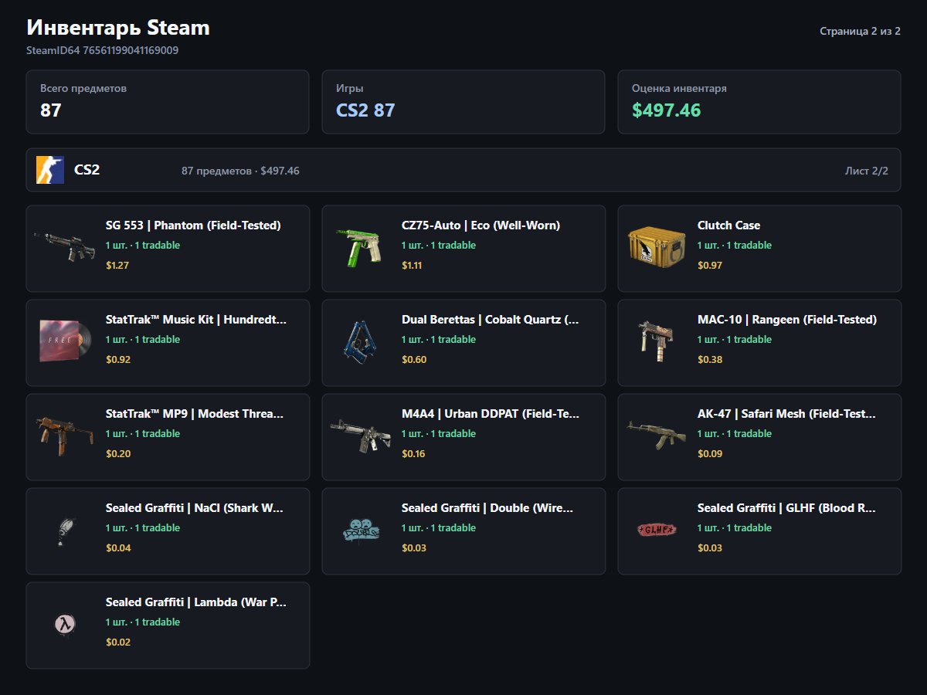
Task: Click the Лист 2/2 page label
Action: pyautogui.click(x=867, y=171)
